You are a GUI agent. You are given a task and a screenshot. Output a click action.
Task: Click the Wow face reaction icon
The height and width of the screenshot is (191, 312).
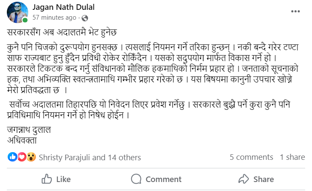tap(31, 157)
